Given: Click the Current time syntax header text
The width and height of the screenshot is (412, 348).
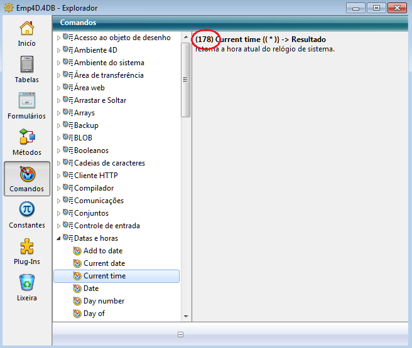Looking at the screenshot, I should pos(261,40).
